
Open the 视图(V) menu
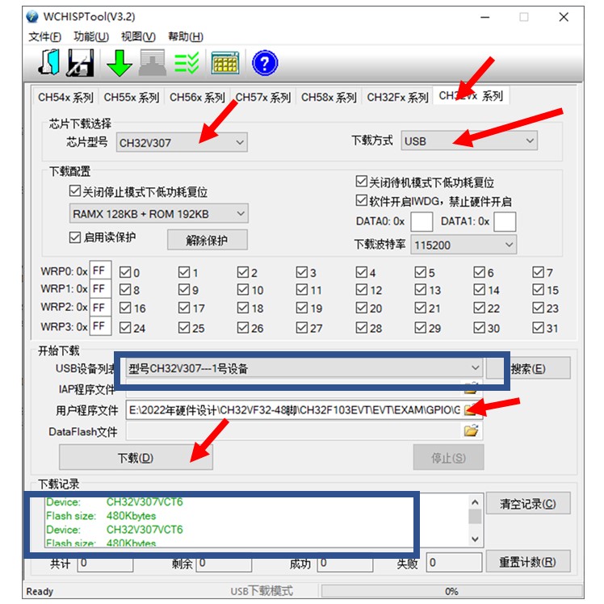(x=138, y=37)
